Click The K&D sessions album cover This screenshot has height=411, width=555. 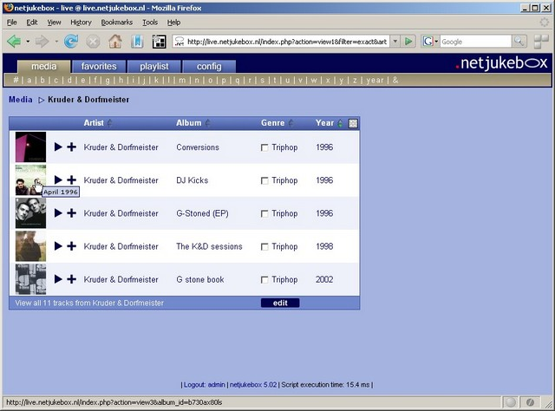31,246
